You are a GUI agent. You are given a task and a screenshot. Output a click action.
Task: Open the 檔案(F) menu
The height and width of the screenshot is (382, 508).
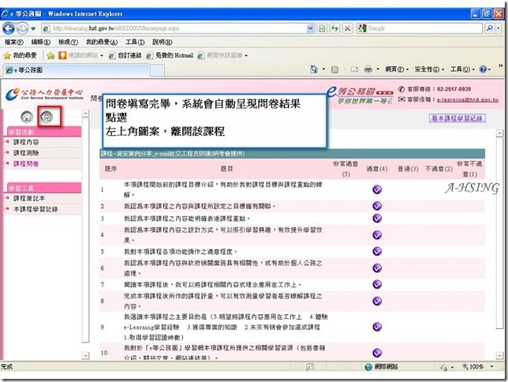[14, 42]
